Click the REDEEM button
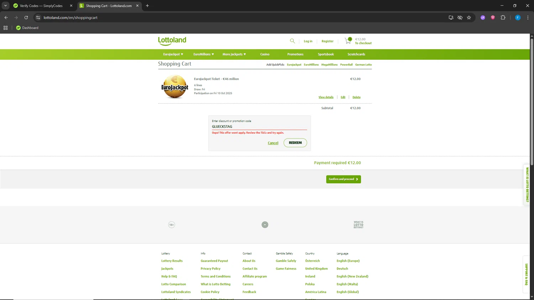The width and height of the screenshot is (534, 300). click(295, 143)
